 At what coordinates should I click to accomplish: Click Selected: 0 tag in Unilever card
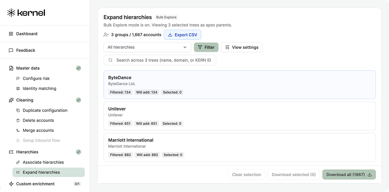pos(172,124)
